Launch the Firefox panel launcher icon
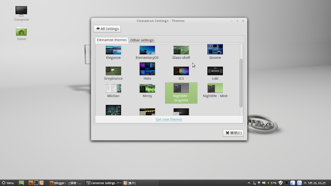This screenshot has height=186, width=331. (31, 183)
